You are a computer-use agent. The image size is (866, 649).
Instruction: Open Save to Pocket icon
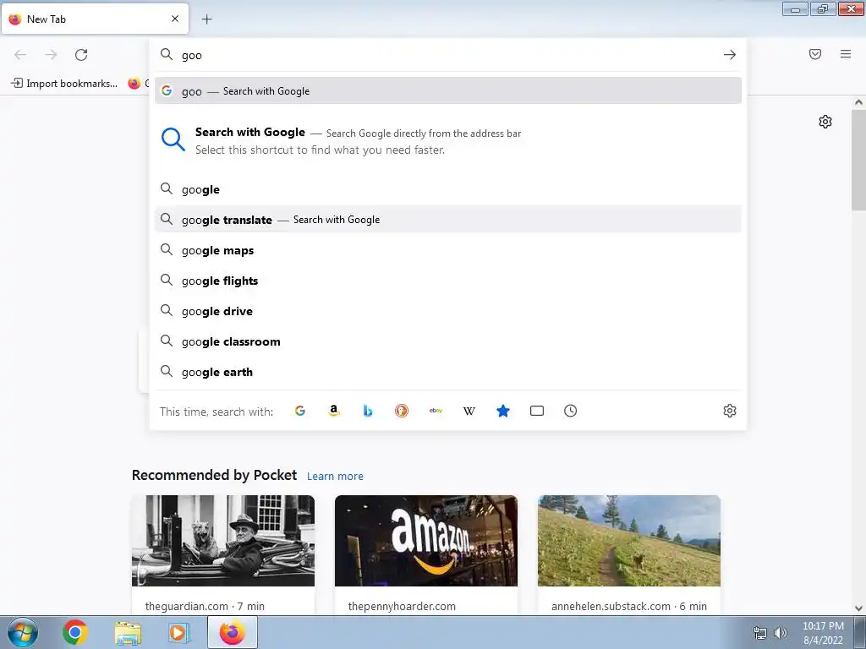click(815, 54)
